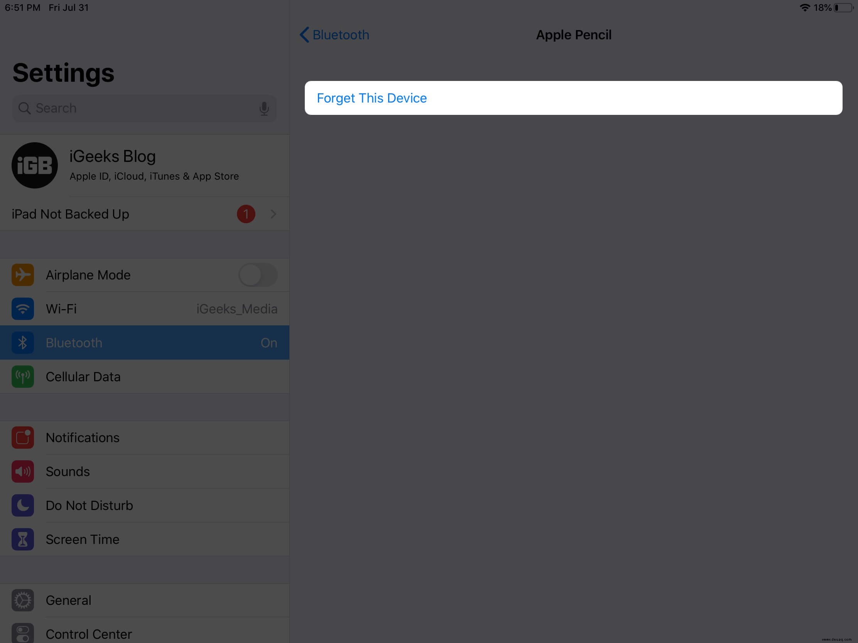Click the red notification badge
Image resolution: width=858 pixels, height=643 pixels.
pyautogui.click(x=246, y=214)
